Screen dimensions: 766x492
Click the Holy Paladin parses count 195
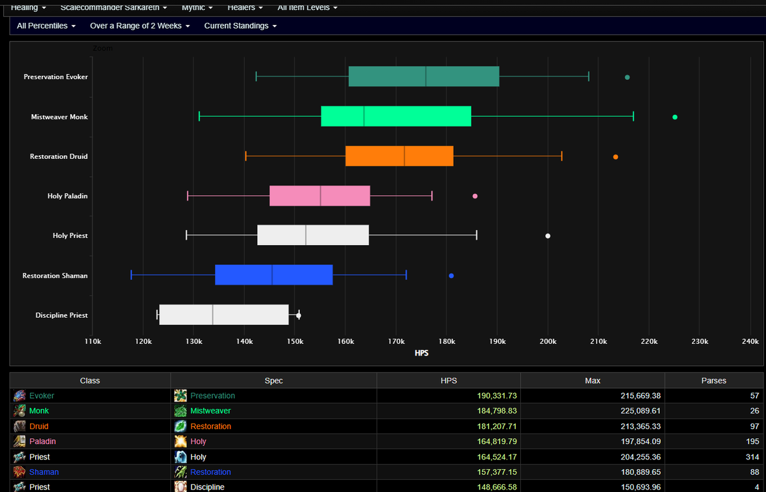(x=753, y=442)
